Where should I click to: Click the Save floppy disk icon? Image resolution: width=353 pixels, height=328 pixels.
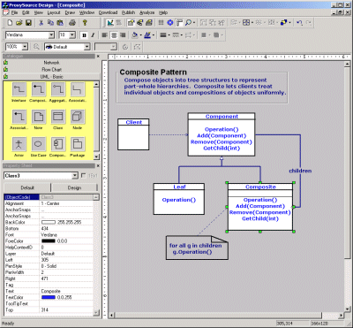[28, 23]
